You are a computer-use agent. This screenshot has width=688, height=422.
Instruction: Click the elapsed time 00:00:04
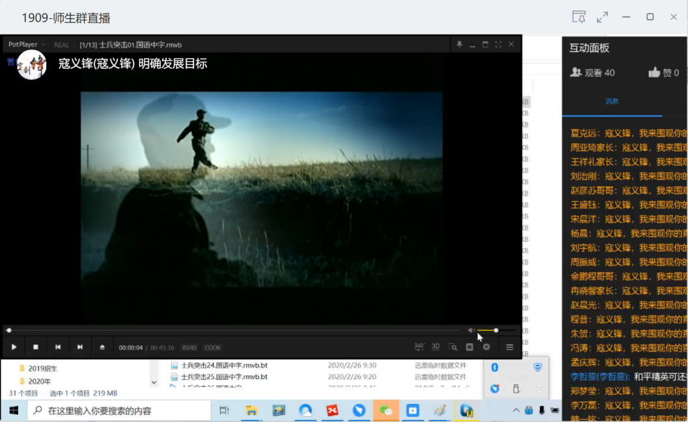click(x=131, y=348)
